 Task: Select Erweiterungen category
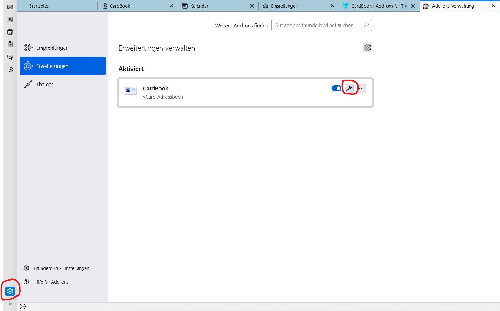[63, 66]
